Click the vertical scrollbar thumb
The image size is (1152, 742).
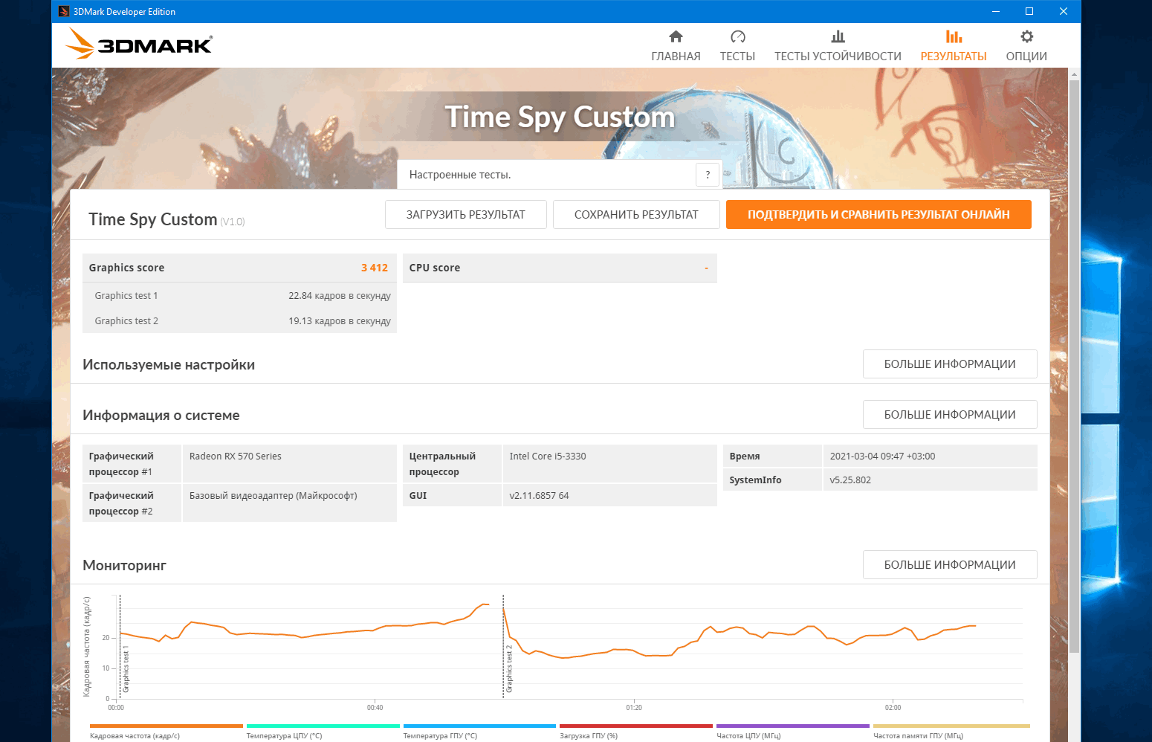(x=1074, y=366)
